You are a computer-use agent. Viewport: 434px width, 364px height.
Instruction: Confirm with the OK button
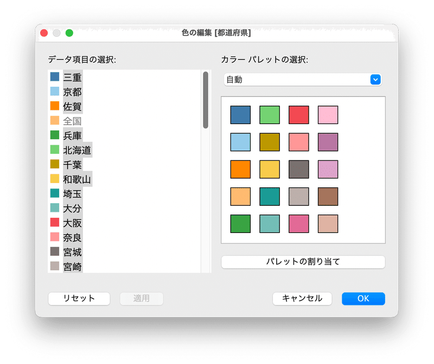[x=363, y=298]
